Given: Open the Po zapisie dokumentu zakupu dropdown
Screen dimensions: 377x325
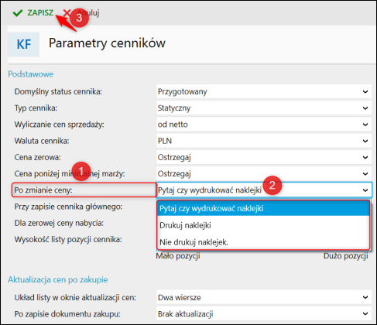Looking at the screenshot, I should point(264,314).
